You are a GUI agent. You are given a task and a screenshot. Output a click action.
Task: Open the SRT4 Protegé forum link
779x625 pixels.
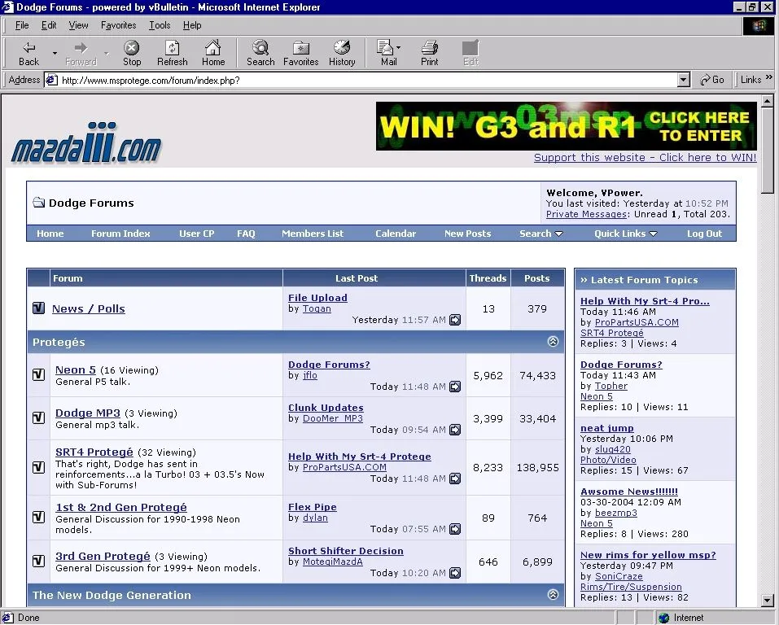click(x=94, y=452)
